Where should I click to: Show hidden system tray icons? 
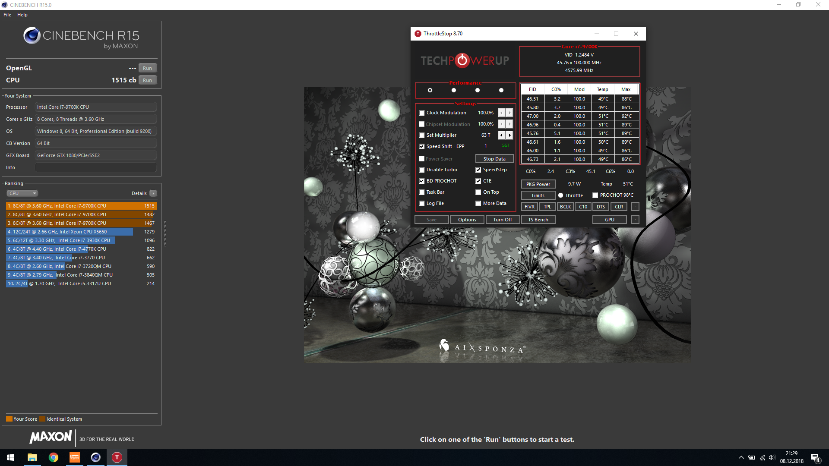[x=741, y=457]
